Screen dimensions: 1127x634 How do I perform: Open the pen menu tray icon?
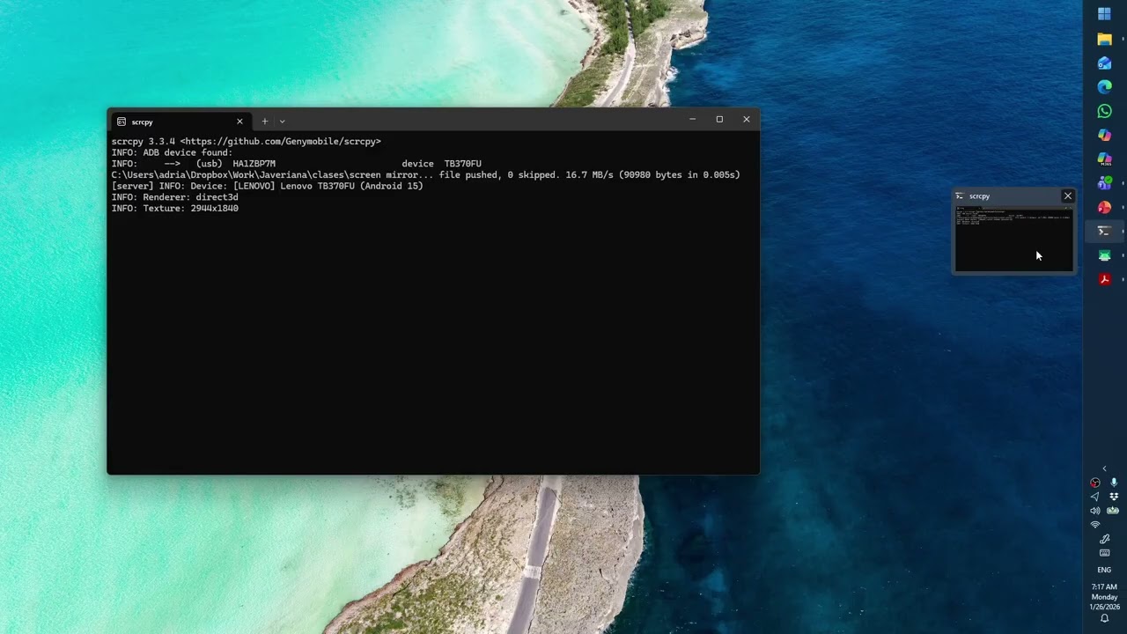1104,539
